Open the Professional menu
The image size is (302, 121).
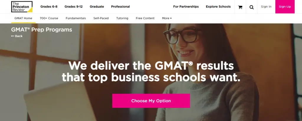(120, 6)
